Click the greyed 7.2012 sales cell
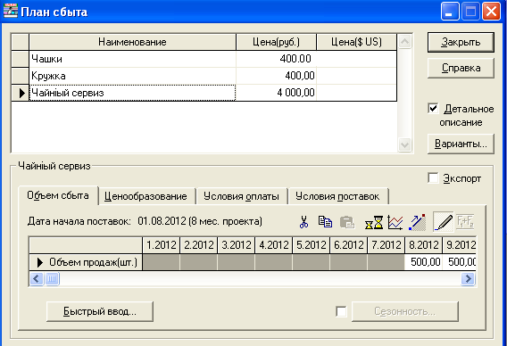Screen dimensions: 507x346 point(386,262)
